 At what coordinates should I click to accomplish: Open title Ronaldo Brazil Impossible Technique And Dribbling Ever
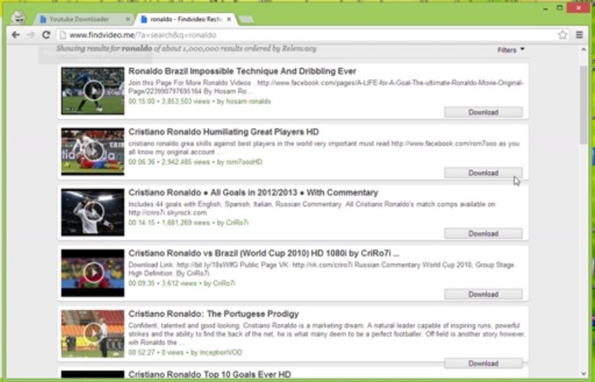tap(242, 71)
